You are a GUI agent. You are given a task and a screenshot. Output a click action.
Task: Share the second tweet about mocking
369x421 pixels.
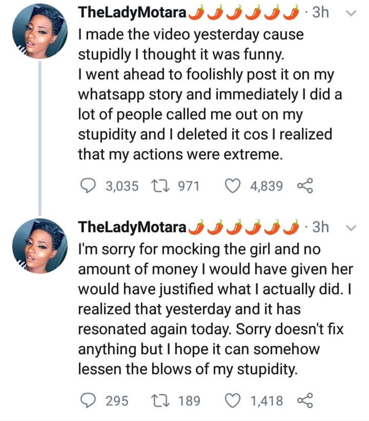click(x=305, y=401)
